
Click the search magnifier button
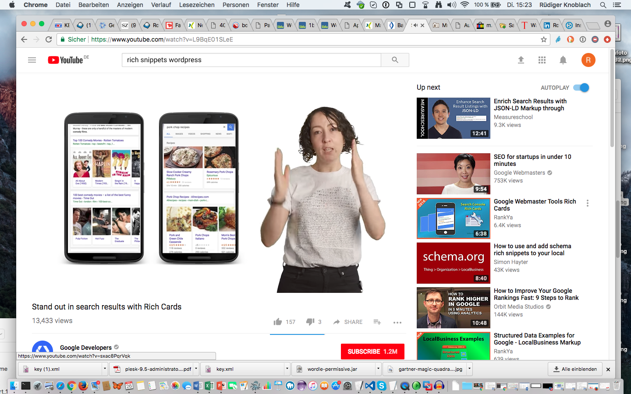click(395, 60)
